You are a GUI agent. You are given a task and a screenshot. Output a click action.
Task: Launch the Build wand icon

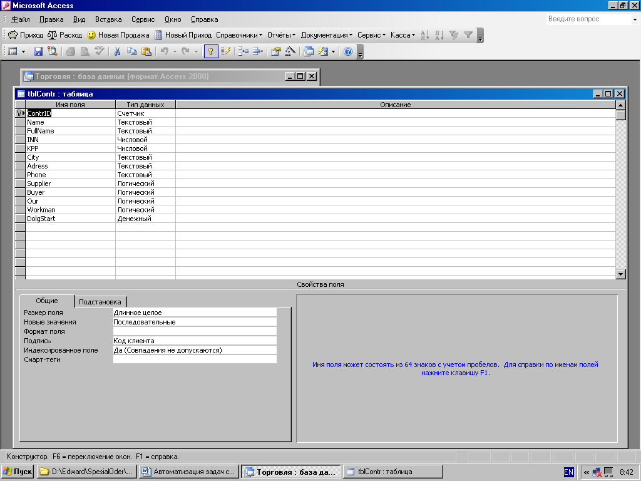point(290,51)
